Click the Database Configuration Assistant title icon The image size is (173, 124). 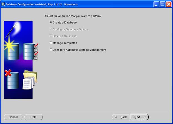3,4
